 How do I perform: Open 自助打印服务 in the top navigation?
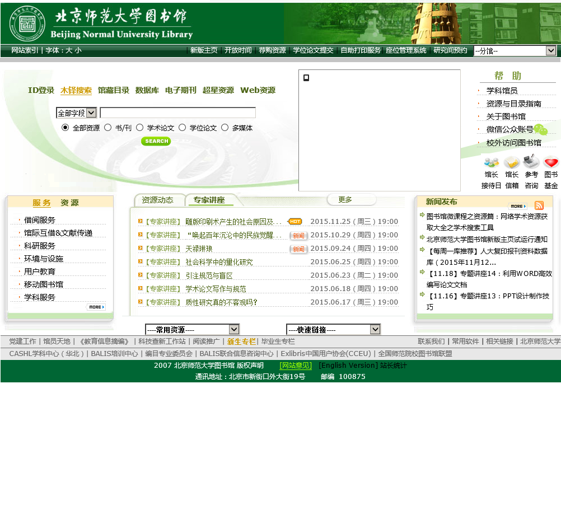(x=361, y=50)
